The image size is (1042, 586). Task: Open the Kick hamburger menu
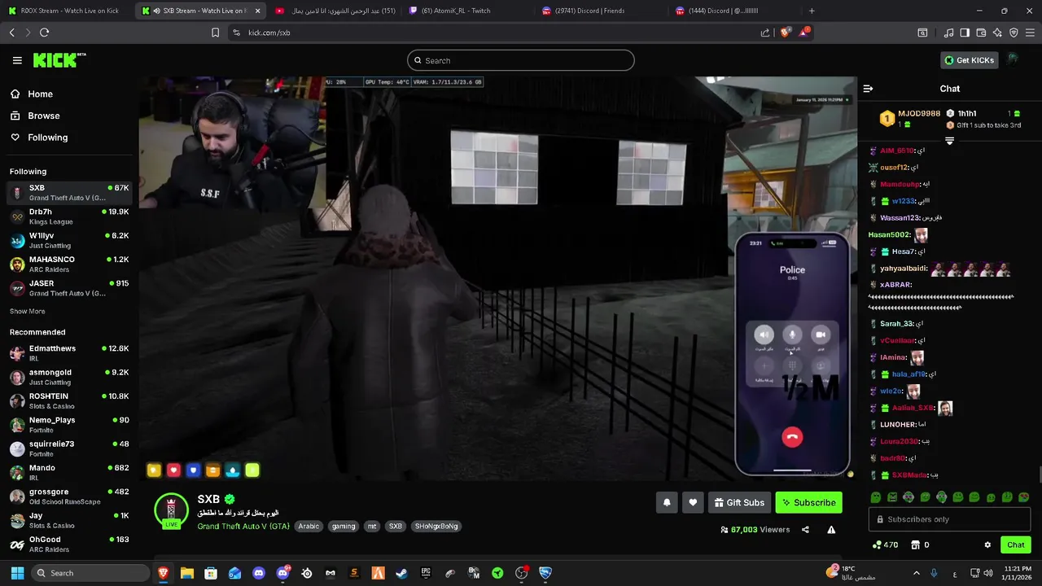coord(17,60)
